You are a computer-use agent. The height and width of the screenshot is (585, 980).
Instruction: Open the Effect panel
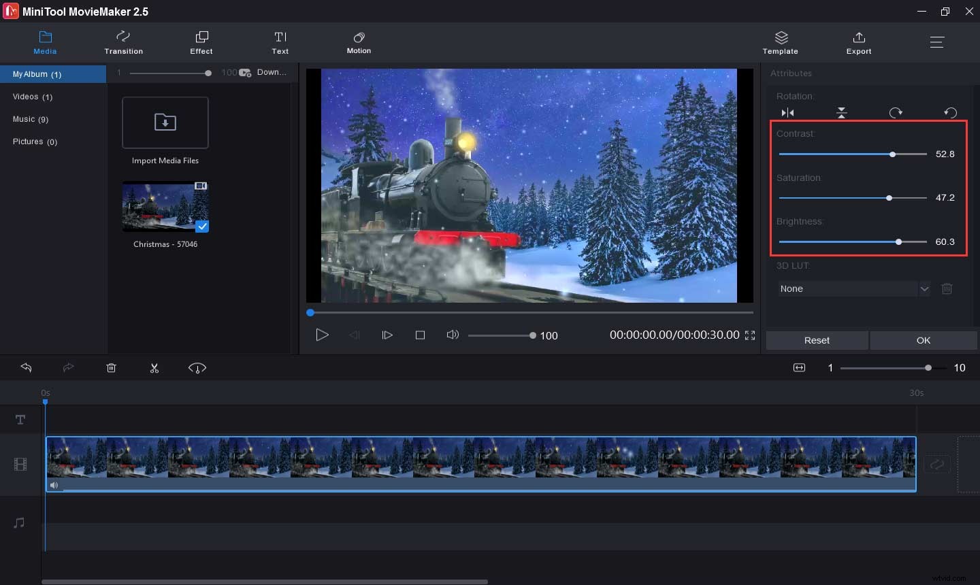(201, 42)
